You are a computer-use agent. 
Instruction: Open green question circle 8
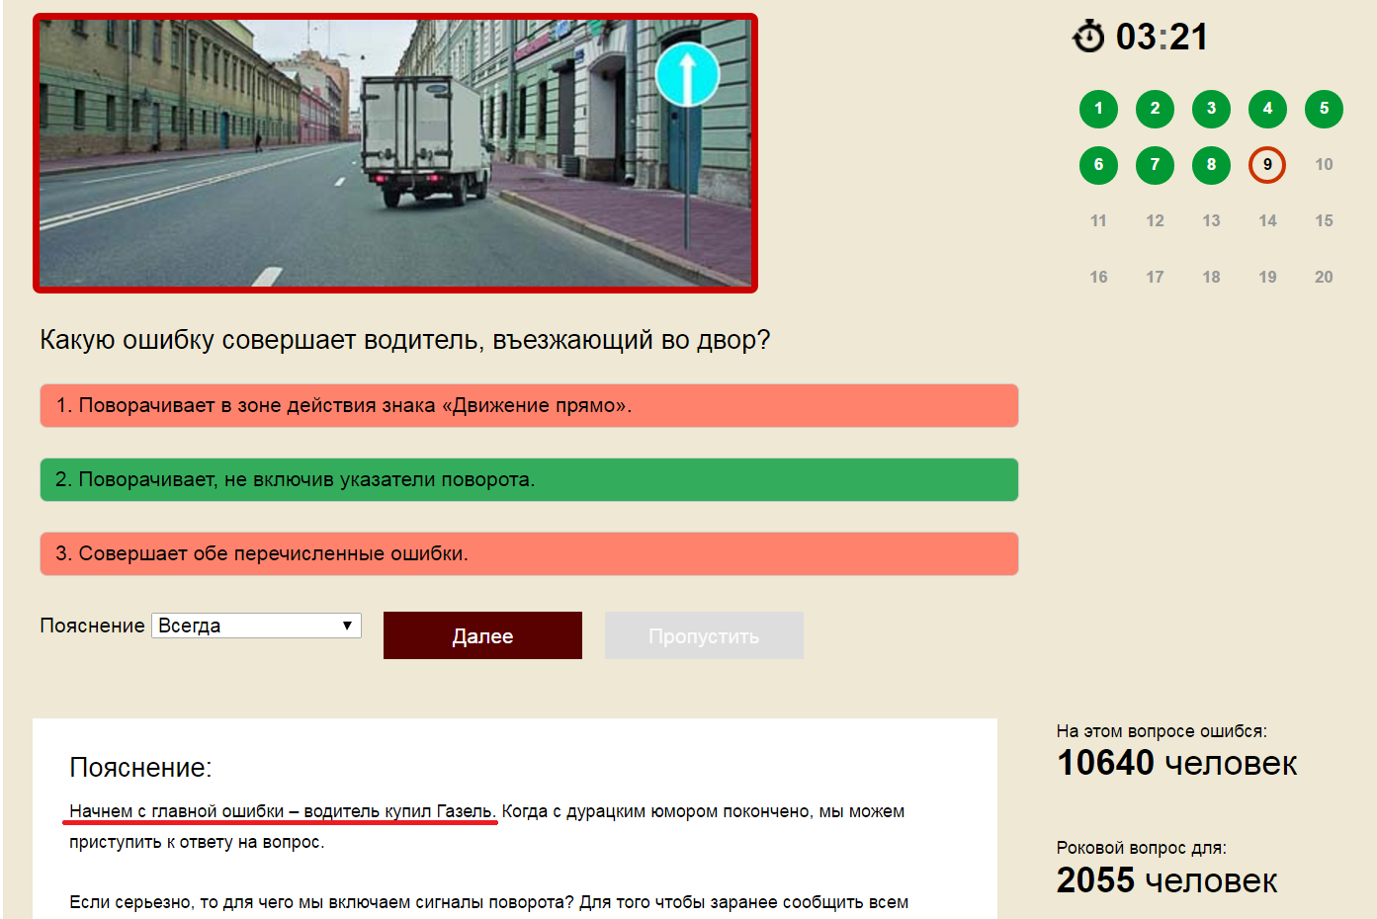(x=1211, y=165)
